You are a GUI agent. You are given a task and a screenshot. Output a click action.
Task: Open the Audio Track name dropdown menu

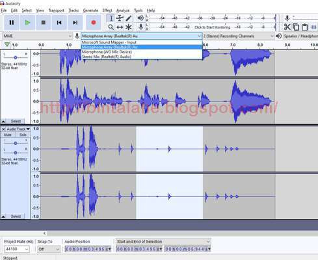coord(18,129)
